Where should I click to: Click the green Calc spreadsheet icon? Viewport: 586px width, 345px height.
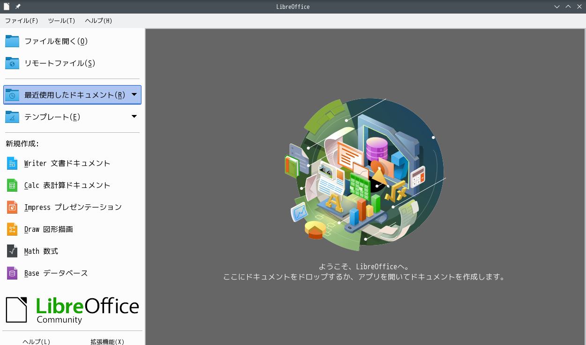tap(12, 186)
